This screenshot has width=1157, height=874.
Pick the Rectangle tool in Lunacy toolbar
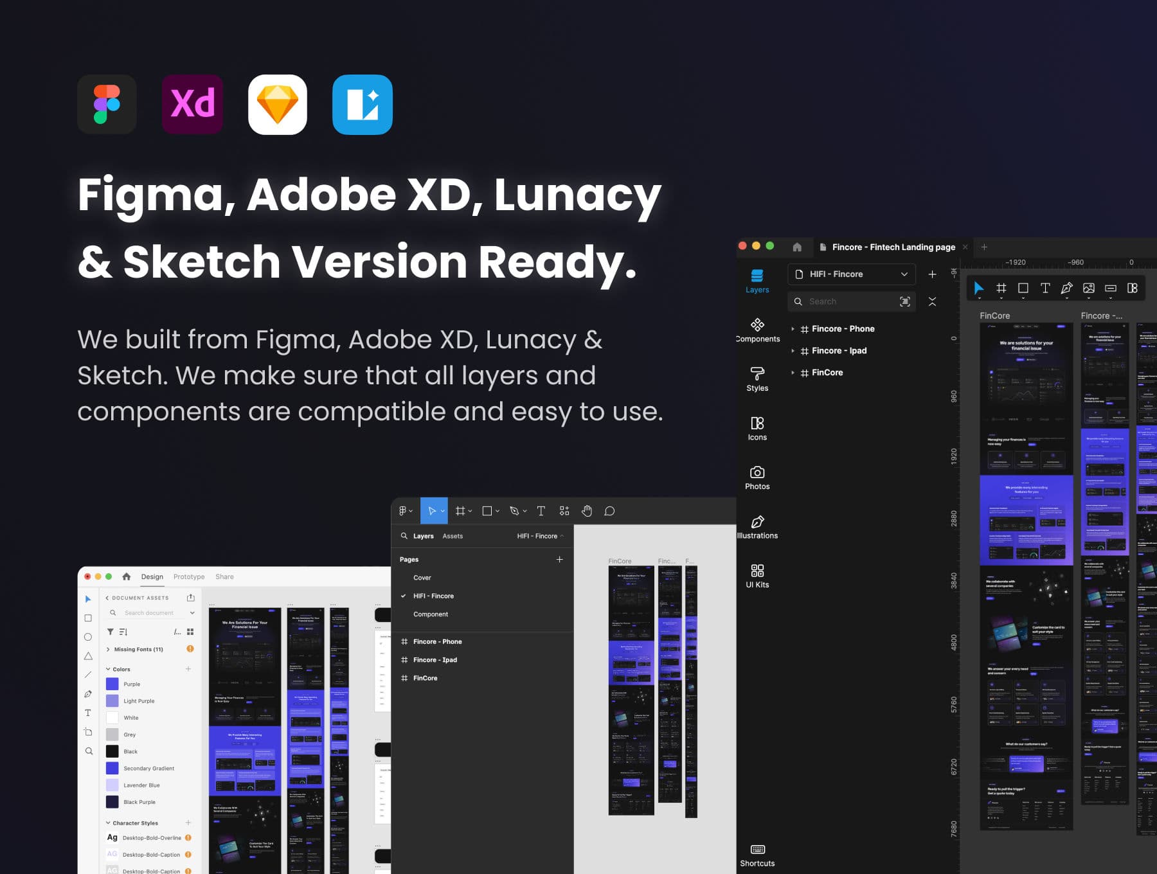(1023, 289)
